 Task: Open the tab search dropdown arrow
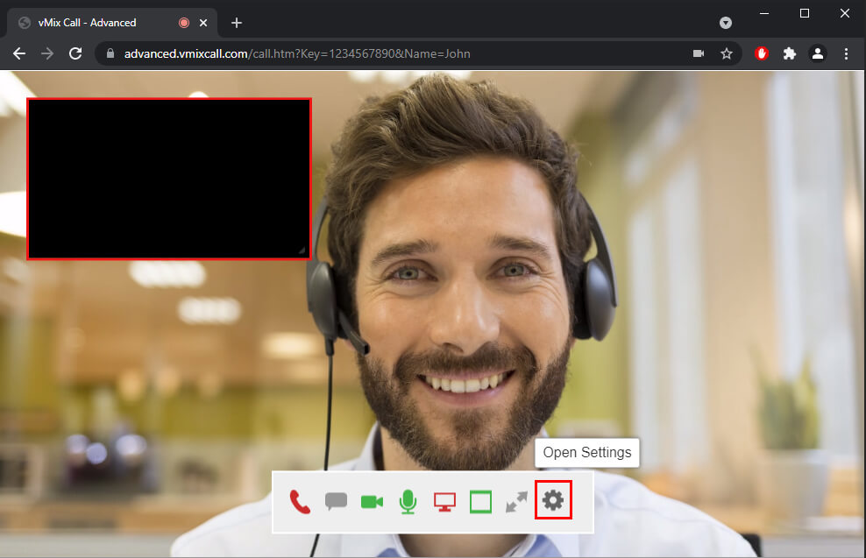coord(726,23)
